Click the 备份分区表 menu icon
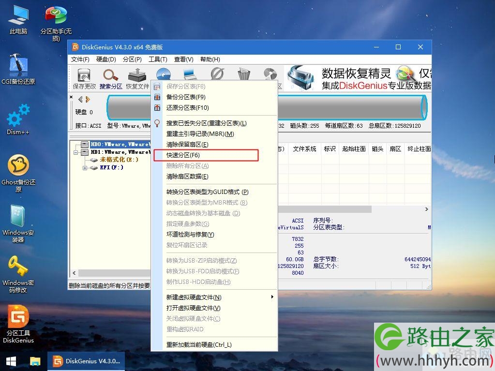 pos(157,97)
